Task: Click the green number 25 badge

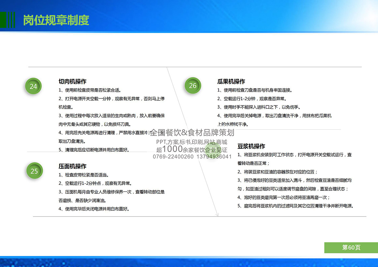Action: tap(34, 171)
